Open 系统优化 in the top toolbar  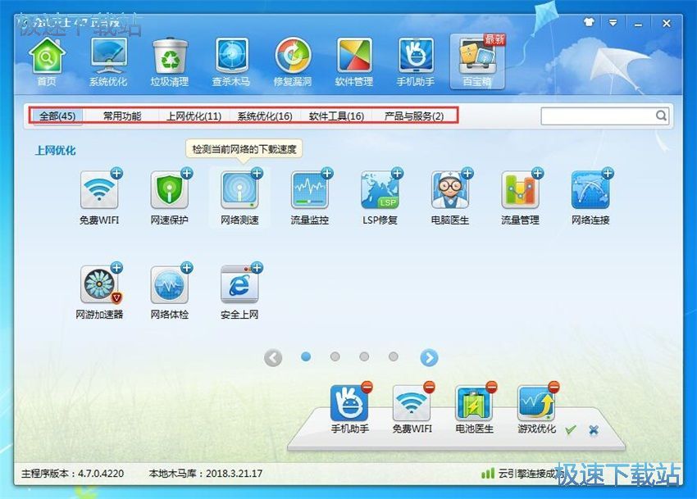pos(108,61)
